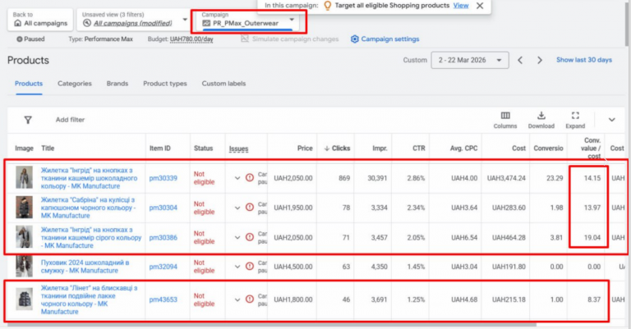Download the products table

tap(541, 120)
